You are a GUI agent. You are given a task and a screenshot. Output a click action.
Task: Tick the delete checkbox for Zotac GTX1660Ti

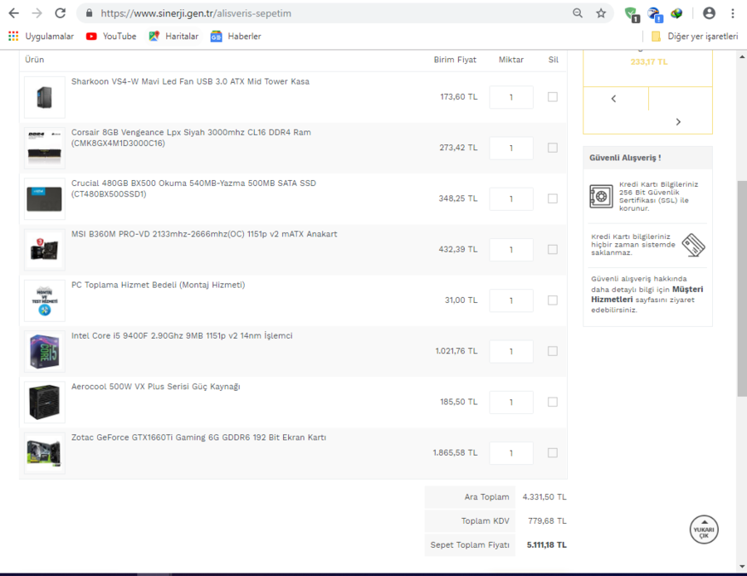(x=553, y=453)
